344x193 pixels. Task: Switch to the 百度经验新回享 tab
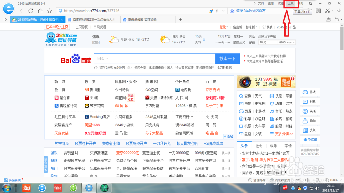point(93,20)
